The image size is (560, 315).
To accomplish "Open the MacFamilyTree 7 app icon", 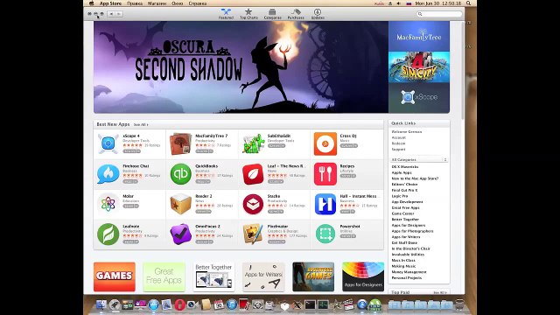I will pyautogui.click(x=180, y=143).
